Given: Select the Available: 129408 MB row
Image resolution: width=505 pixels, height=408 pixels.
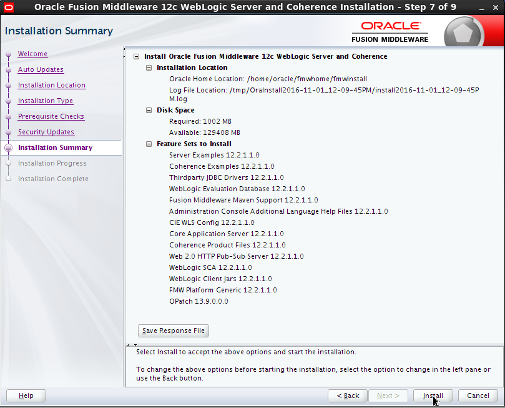Looking at the screenshot, I should click(205, 133).
